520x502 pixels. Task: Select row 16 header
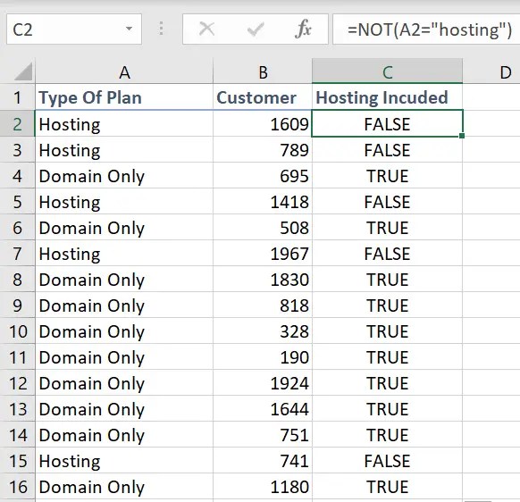17,487
